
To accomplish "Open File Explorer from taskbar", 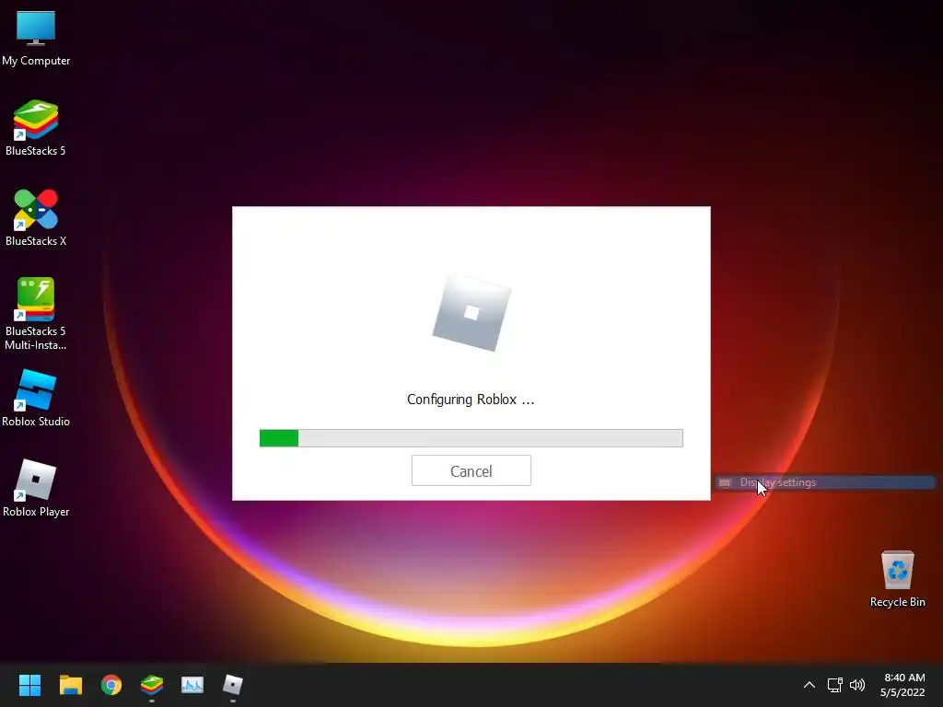I will (70, 685).
